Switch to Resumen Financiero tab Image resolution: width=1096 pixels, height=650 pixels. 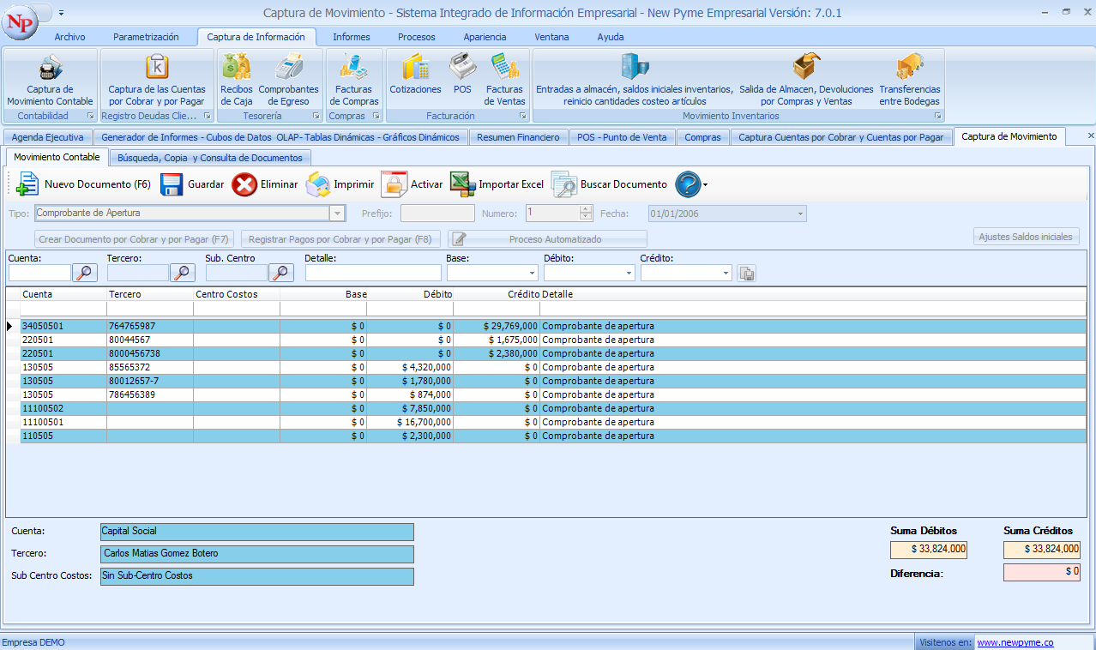[518, 137]
